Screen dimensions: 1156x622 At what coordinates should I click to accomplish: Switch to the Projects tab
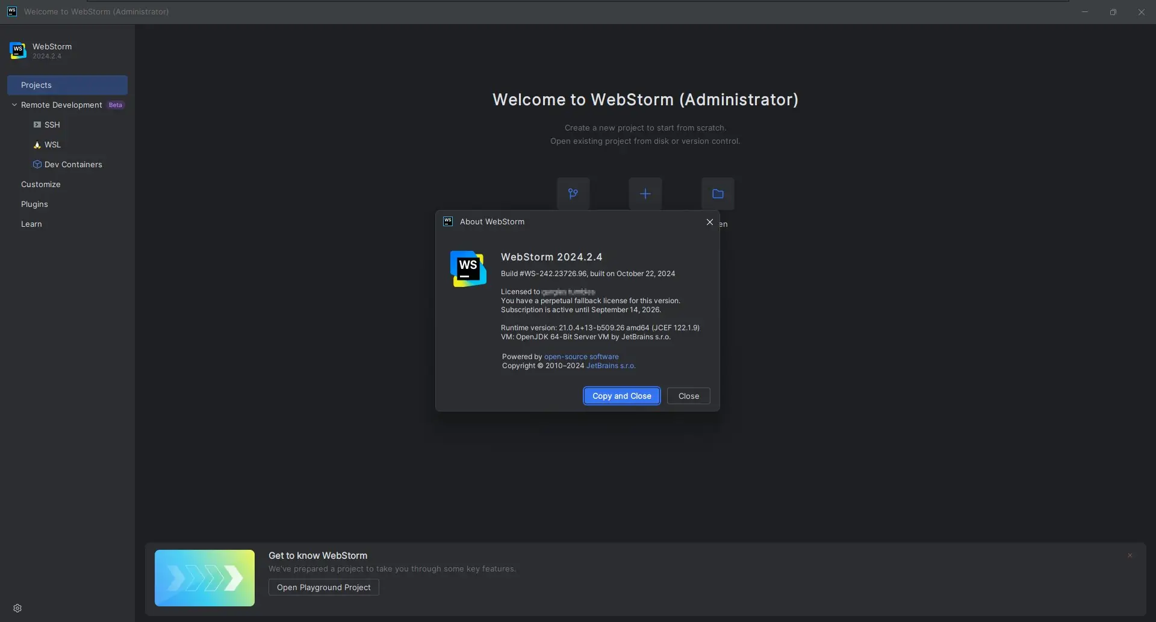[x=37, y=85]
